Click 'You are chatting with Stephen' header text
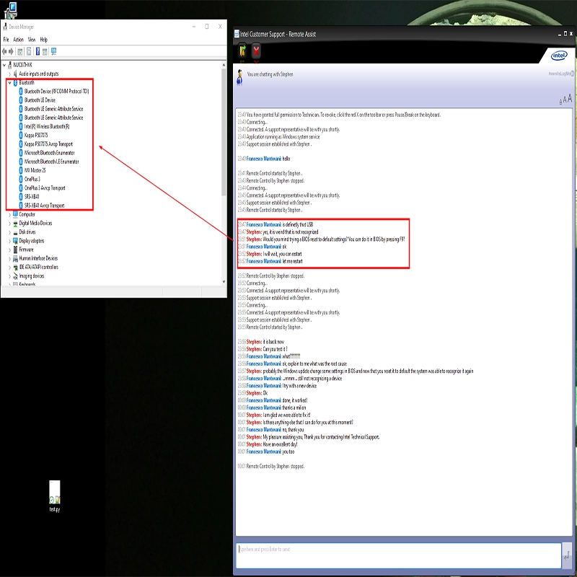 point(270,74)
